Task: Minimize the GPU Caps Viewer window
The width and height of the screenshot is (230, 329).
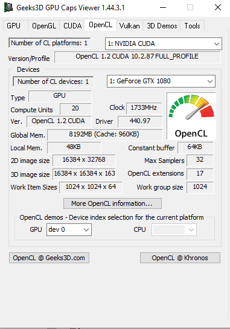Action: coord(163,8)
